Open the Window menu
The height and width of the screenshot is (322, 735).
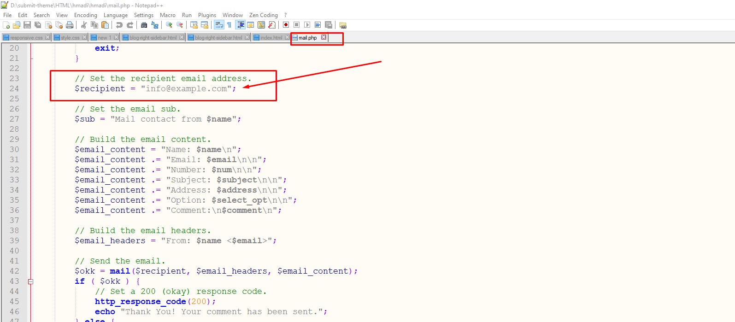pyautogui.click(x=233, y=15)
